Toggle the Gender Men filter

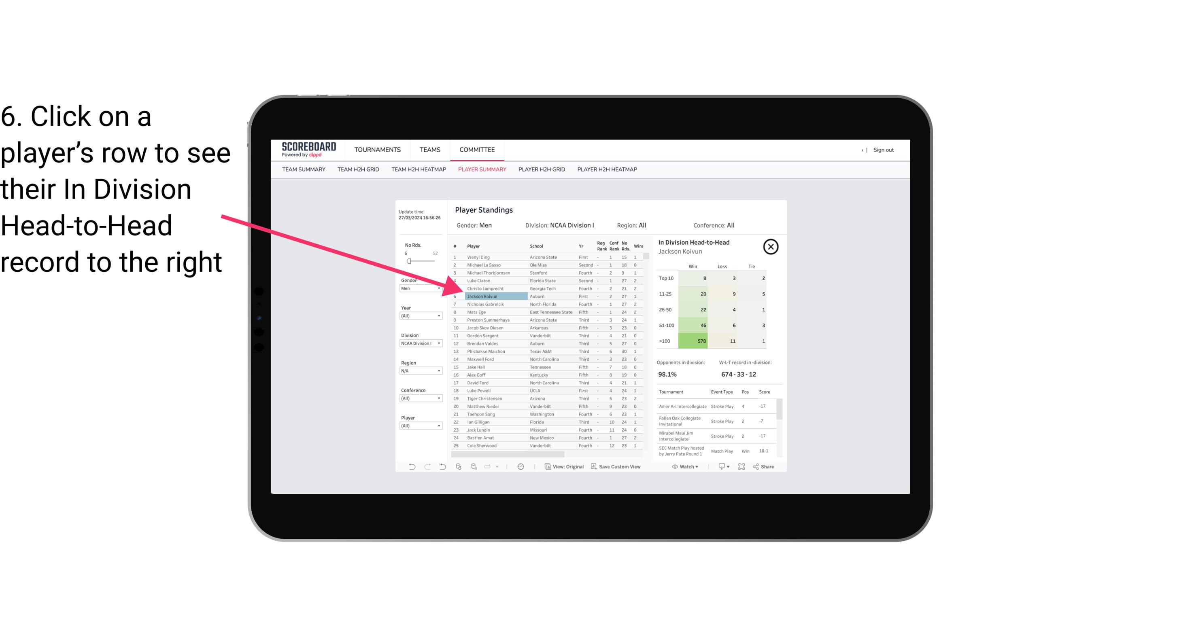click(x=418, y=288)
